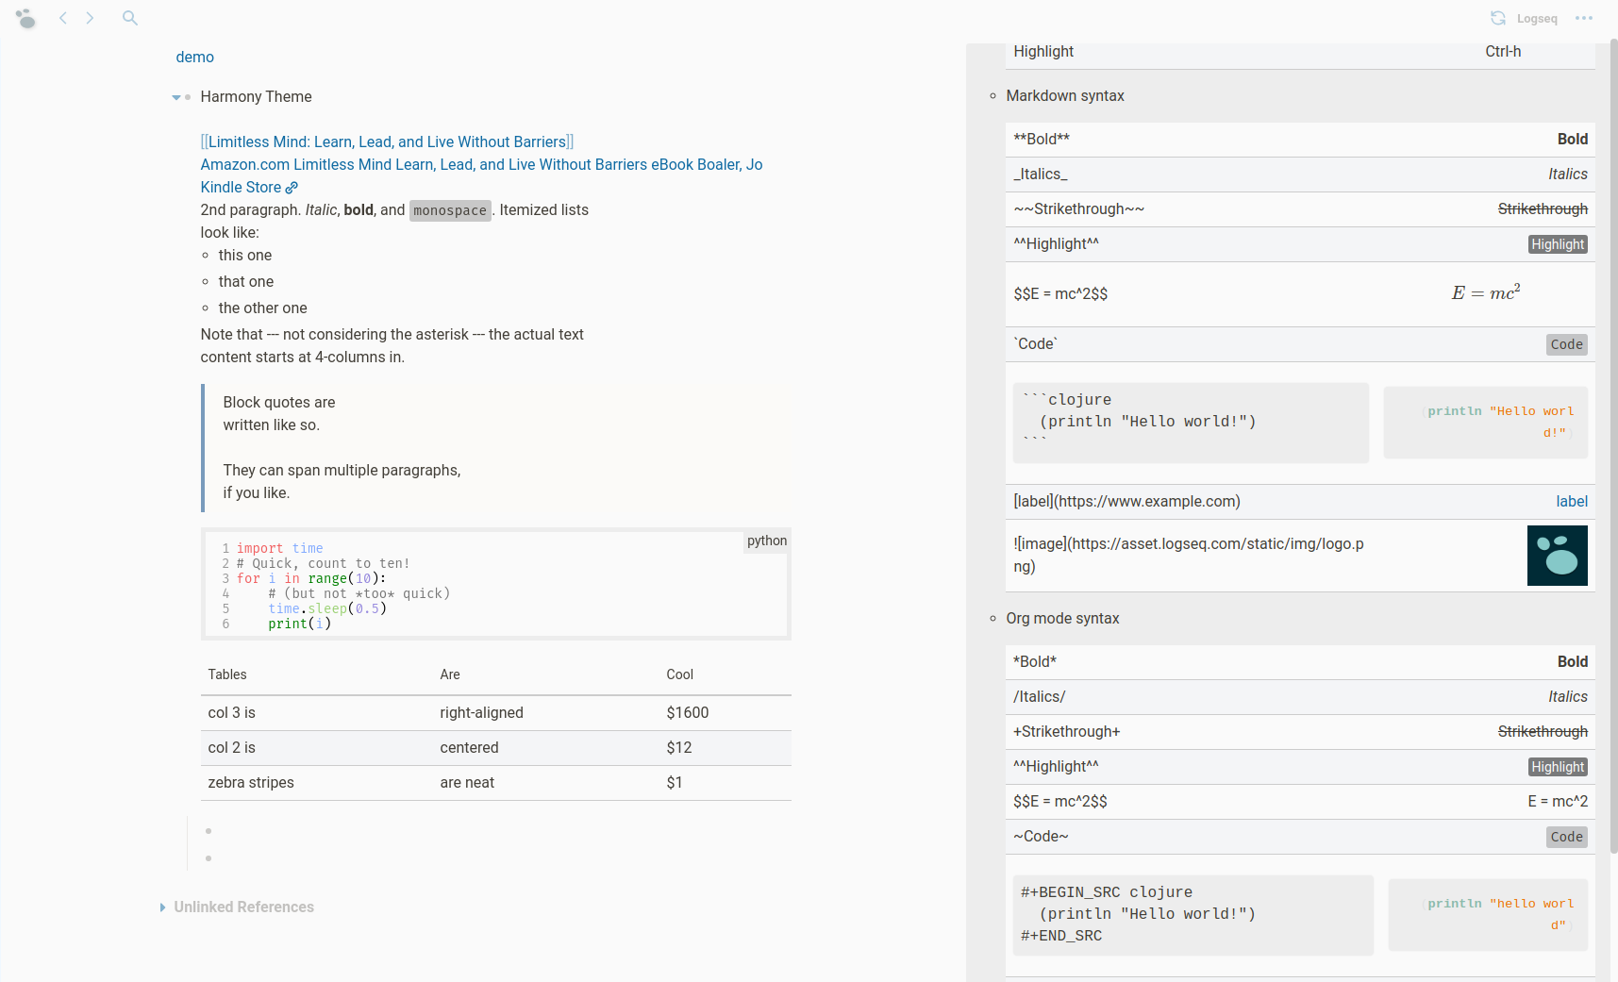This screenshot has height=982, width=1618.
Task: Open the demo page title
Action: pyautogui.click(x=194, y=57)
